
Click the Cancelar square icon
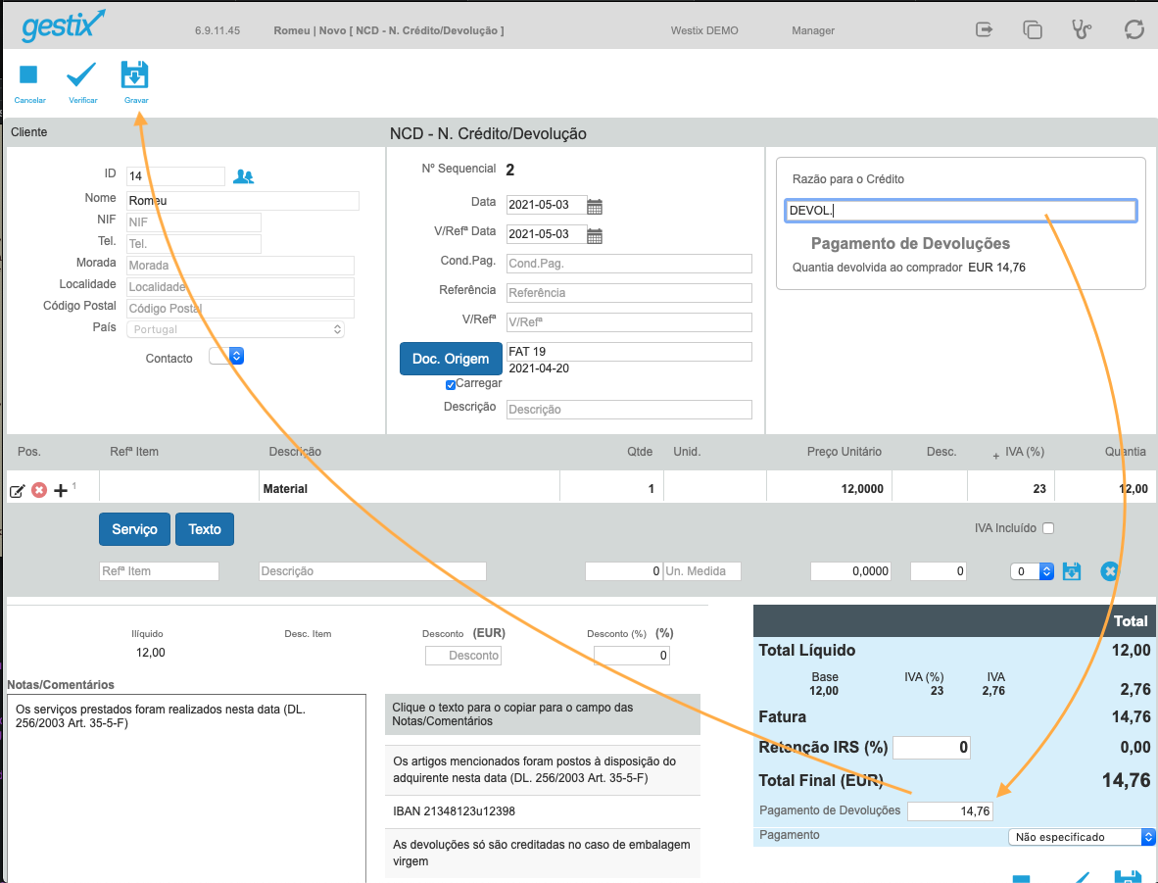[x=28, y=74]
